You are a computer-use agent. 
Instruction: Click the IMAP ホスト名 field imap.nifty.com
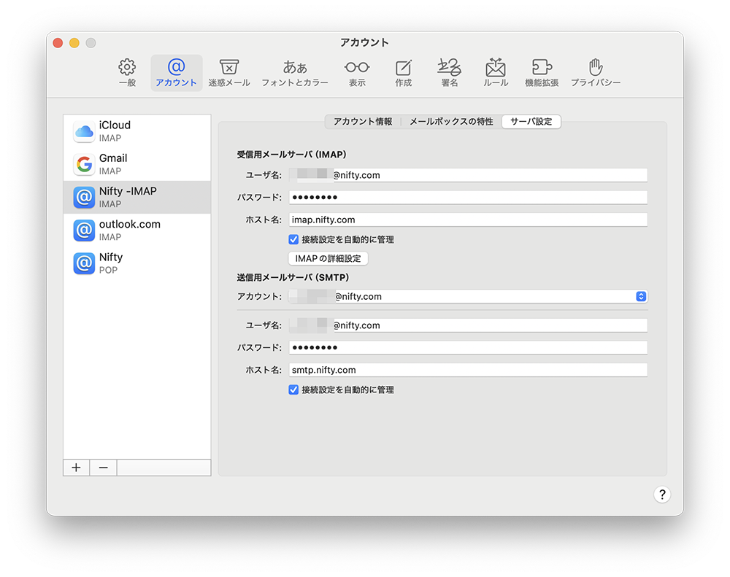point(467,220)
